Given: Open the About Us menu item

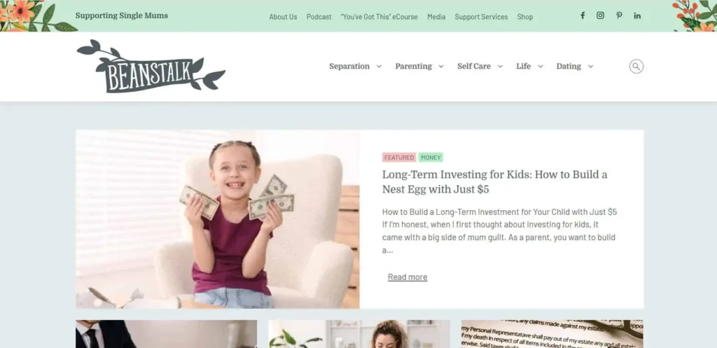Looking at the screenshot, I should coord(283,17).
